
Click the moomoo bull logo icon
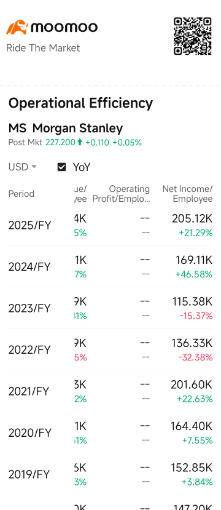tap(17, 27)
